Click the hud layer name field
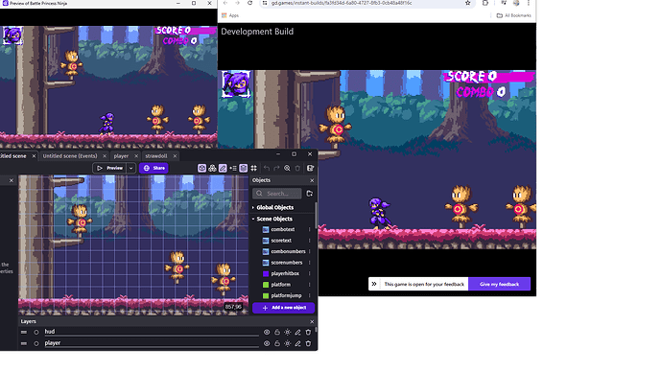The image size is (662, 372). click(x=152, y=332)
